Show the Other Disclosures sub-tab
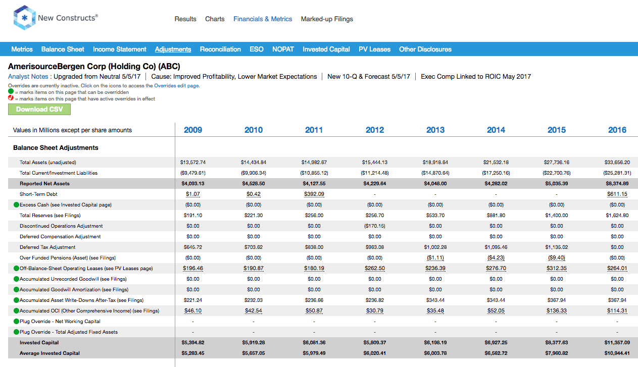Screen dimensions: 638x367 [x=425, y=49]
